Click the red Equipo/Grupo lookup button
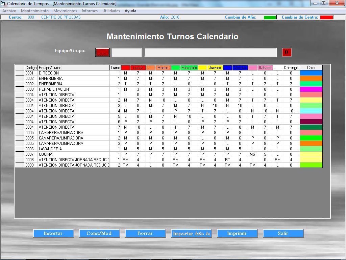Image resolution: width=346 pixels, height=260 pixels. (102, 52)
